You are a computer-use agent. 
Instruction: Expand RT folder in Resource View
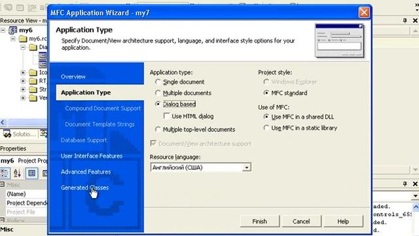(x=23, y=81)
